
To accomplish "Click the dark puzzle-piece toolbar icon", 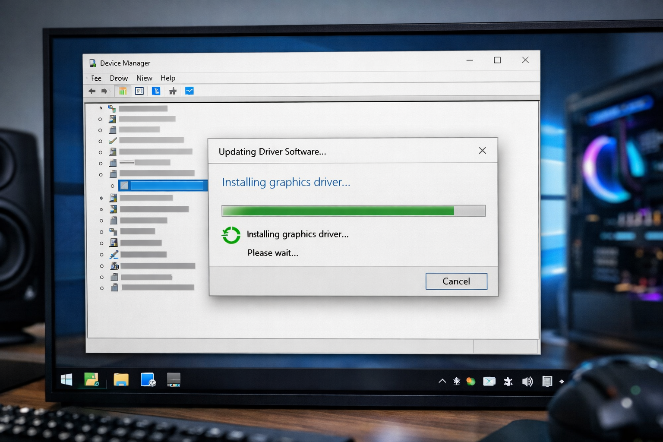I will pos(173,91).
